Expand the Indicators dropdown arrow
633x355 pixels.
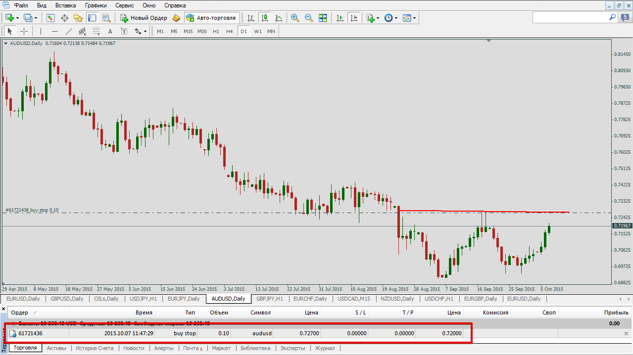point(378,18)
